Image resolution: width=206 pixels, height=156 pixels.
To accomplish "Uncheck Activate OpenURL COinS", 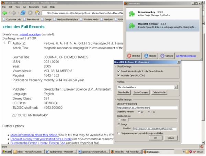I will click(x=119, y=75).
